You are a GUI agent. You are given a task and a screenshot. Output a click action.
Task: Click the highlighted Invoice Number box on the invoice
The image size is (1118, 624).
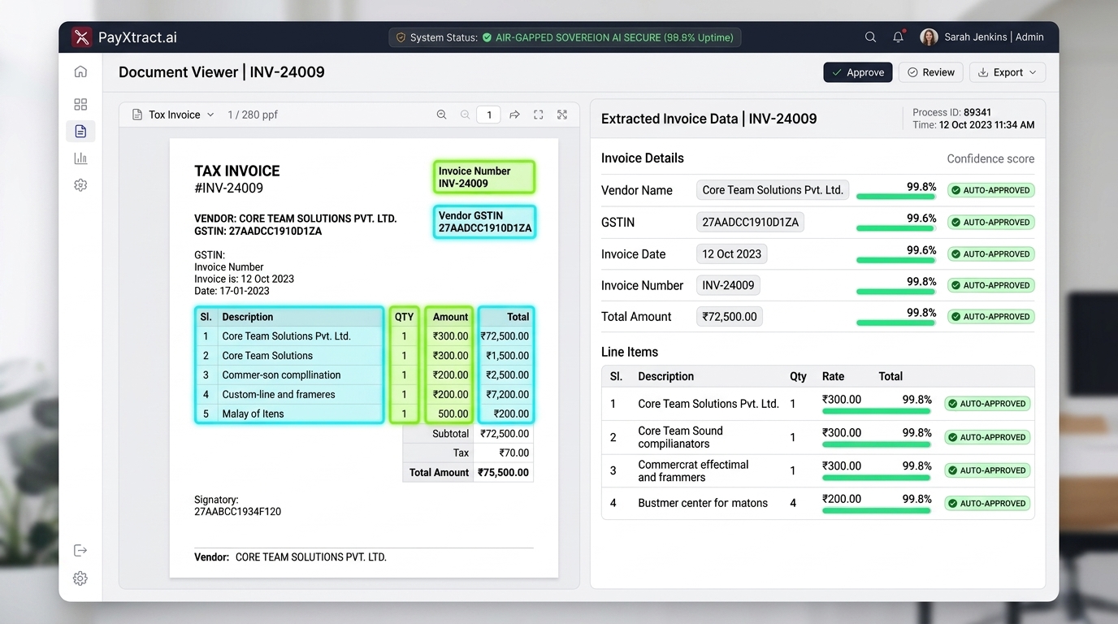point(484,177)
